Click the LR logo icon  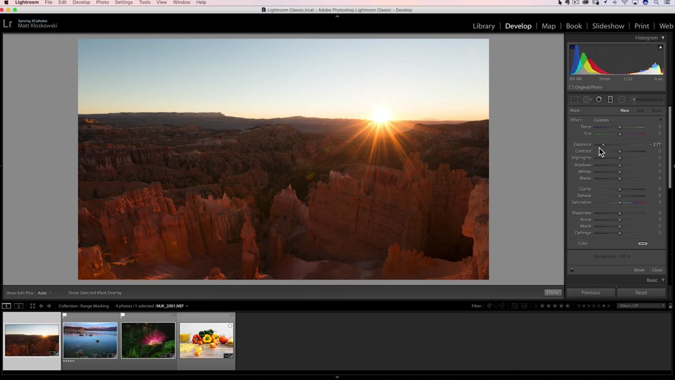point(7,24)
